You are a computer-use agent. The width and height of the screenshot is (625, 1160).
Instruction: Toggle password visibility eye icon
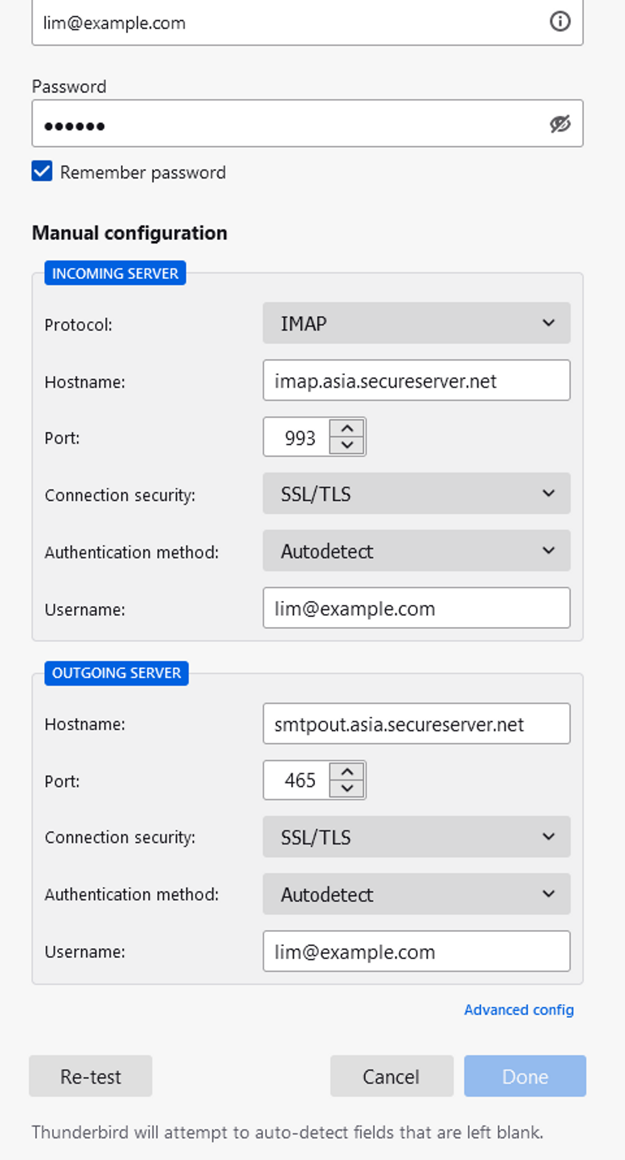click(x=559, y=124)
